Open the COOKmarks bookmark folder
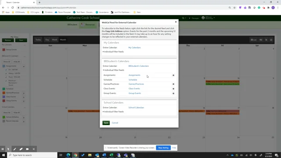281x158 pixels. 18,12
